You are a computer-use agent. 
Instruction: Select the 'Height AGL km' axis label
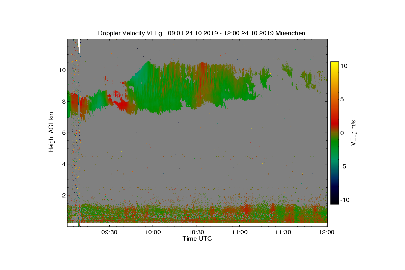[x=51, y=132]
